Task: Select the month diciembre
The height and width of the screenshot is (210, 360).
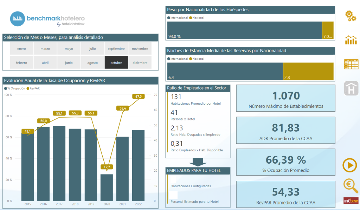Action: (140, 63)
